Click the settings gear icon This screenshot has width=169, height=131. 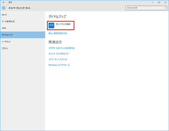[x=4, y=8]
